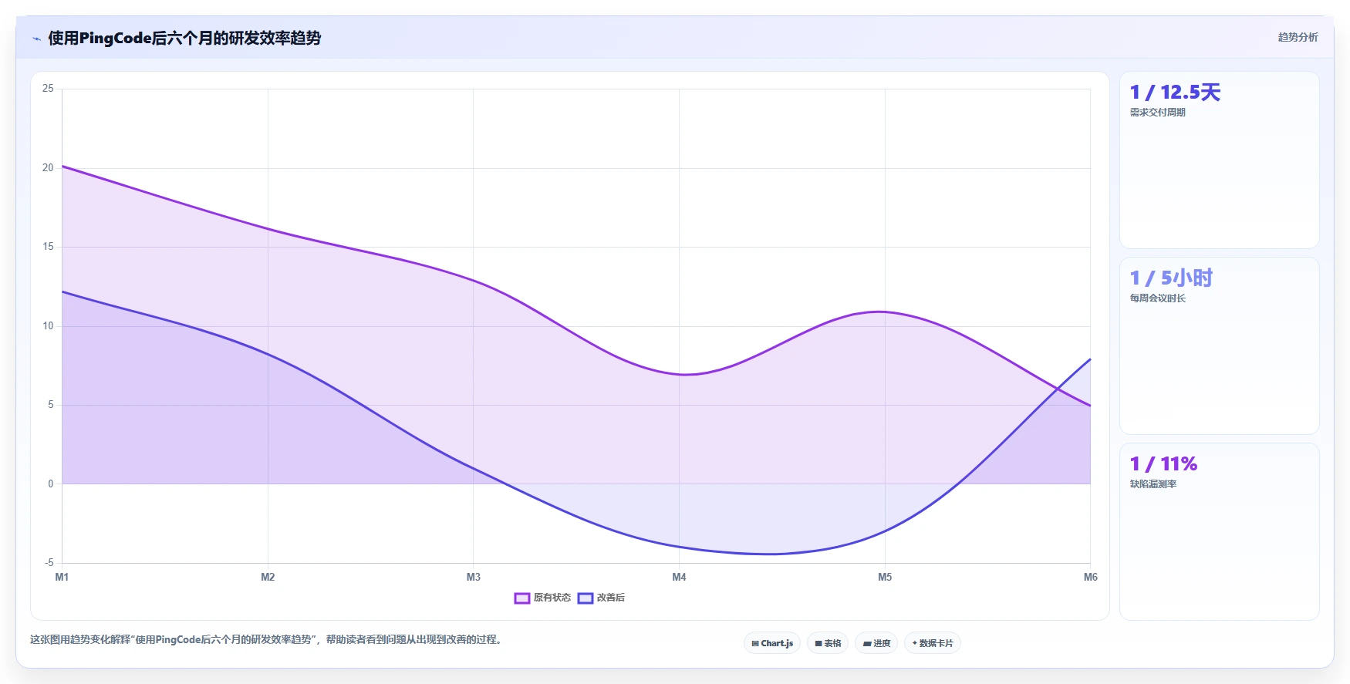Image resolution: width=1350 pixels, height=684 pixels.
Task: Click the 改善后 legend label text
Action: [x=611, y=598]
